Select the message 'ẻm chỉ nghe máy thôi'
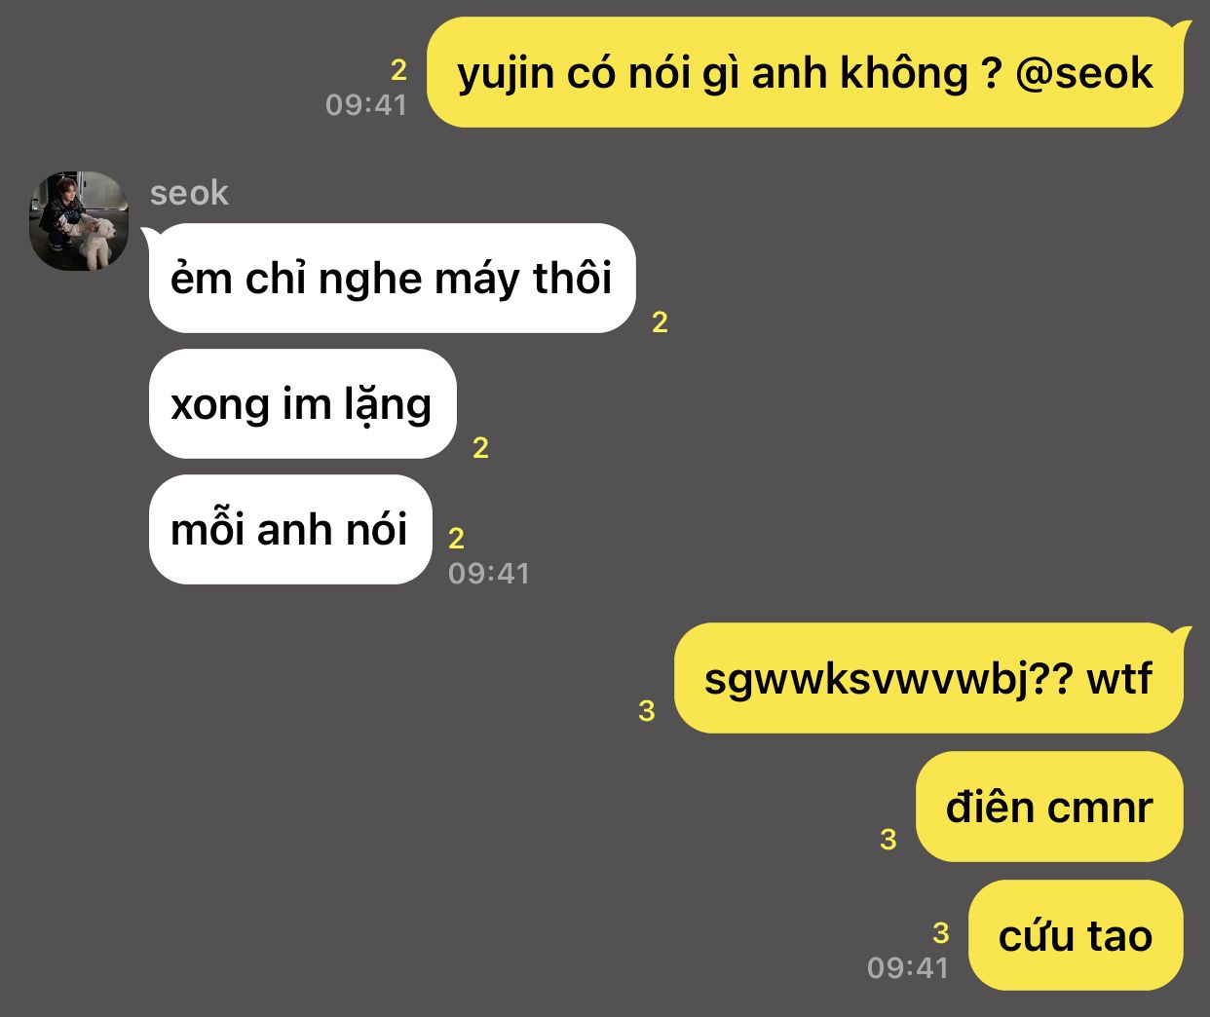Viewport: 1210px width, 1017px height. tap(392, 279)
